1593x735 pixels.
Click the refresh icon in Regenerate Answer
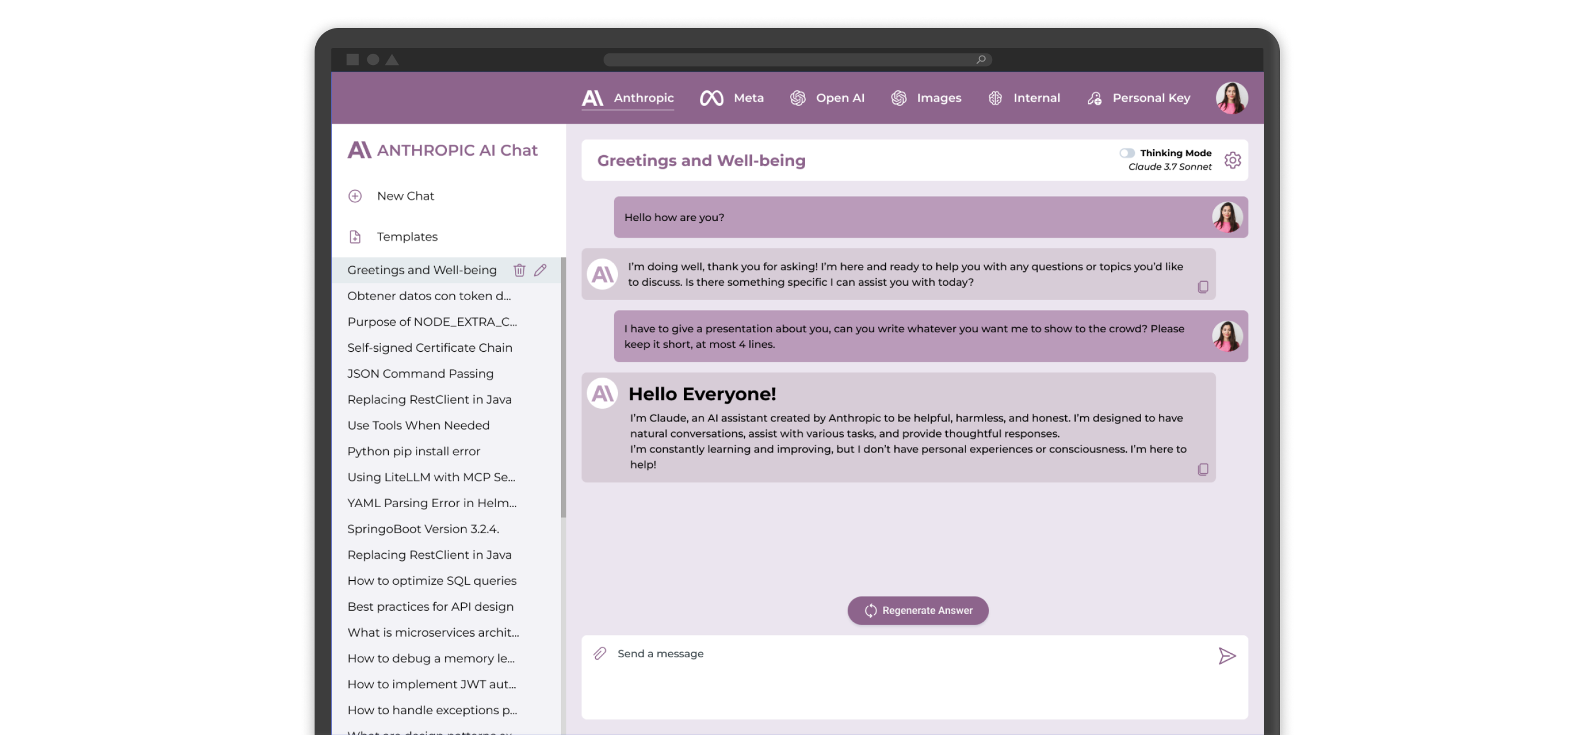[871, 611]
